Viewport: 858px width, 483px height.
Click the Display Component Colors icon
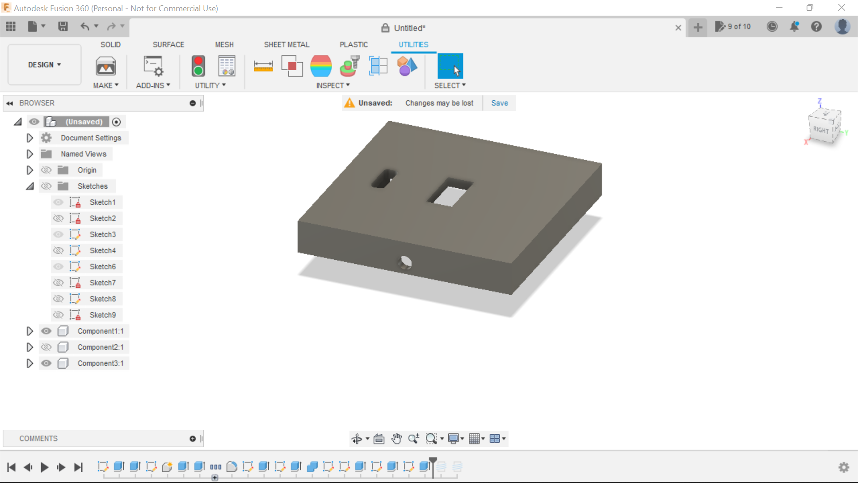pos(407,66)
